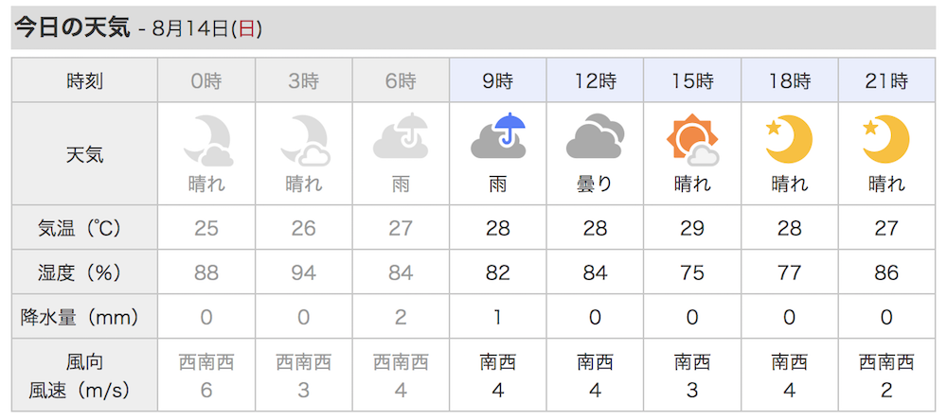Click the 94 humidity value at 3時
The height and width of the screenshot is (420, 947).
[304, 272]
